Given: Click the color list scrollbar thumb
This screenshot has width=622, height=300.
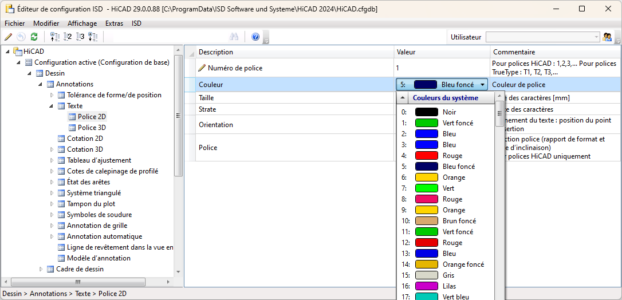Looking at the screenshot, I should 499,114.
